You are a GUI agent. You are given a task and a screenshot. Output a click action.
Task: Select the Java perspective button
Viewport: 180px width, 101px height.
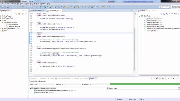[177, 7]
